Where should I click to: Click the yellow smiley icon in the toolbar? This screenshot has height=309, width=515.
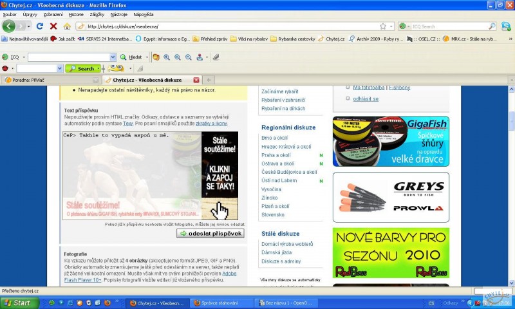click(x=116, y=68)
